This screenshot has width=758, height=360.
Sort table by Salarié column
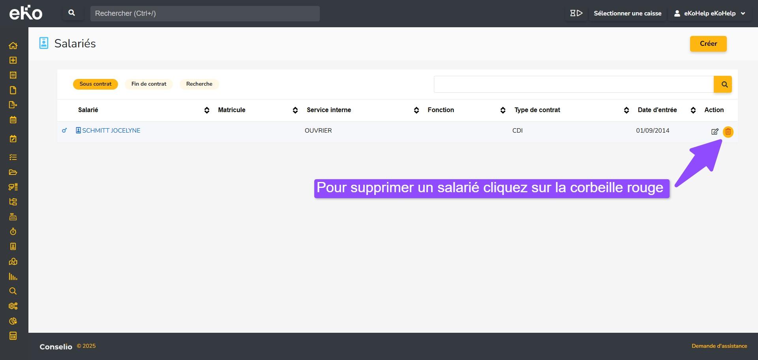(206, 111)
